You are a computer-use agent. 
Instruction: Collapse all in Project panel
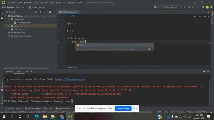coord(45,12)
